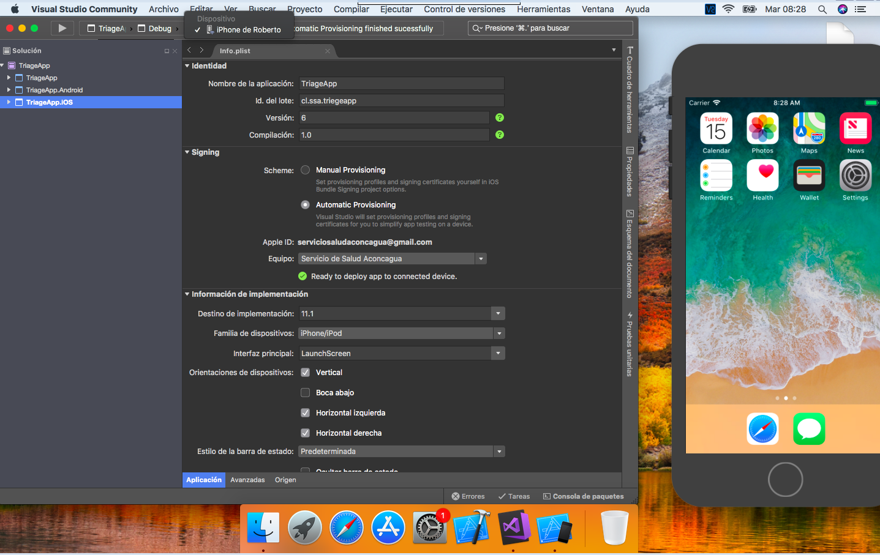880x555 pixels.
Task: Open Reminders app on simulator
Action: point(716,176)
